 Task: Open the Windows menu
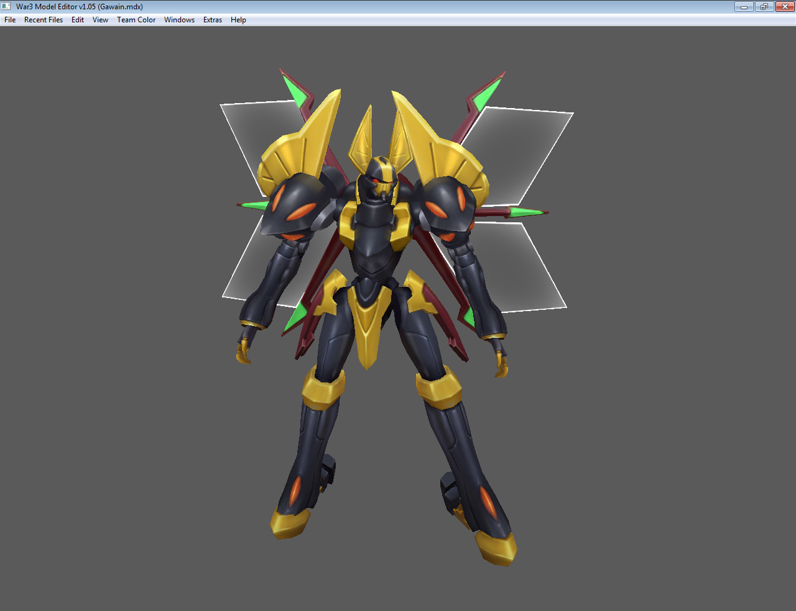point(179,20)
